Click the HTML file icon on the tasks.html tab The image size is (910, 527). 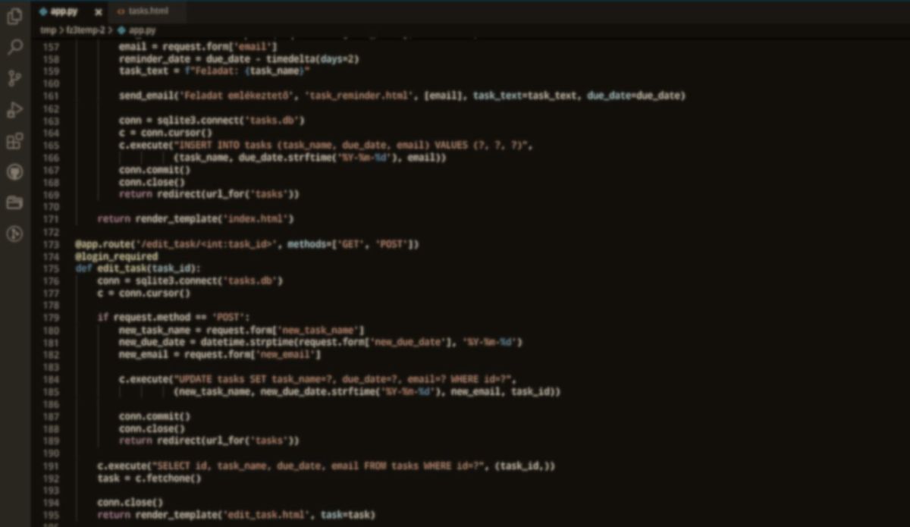point(121,12)
